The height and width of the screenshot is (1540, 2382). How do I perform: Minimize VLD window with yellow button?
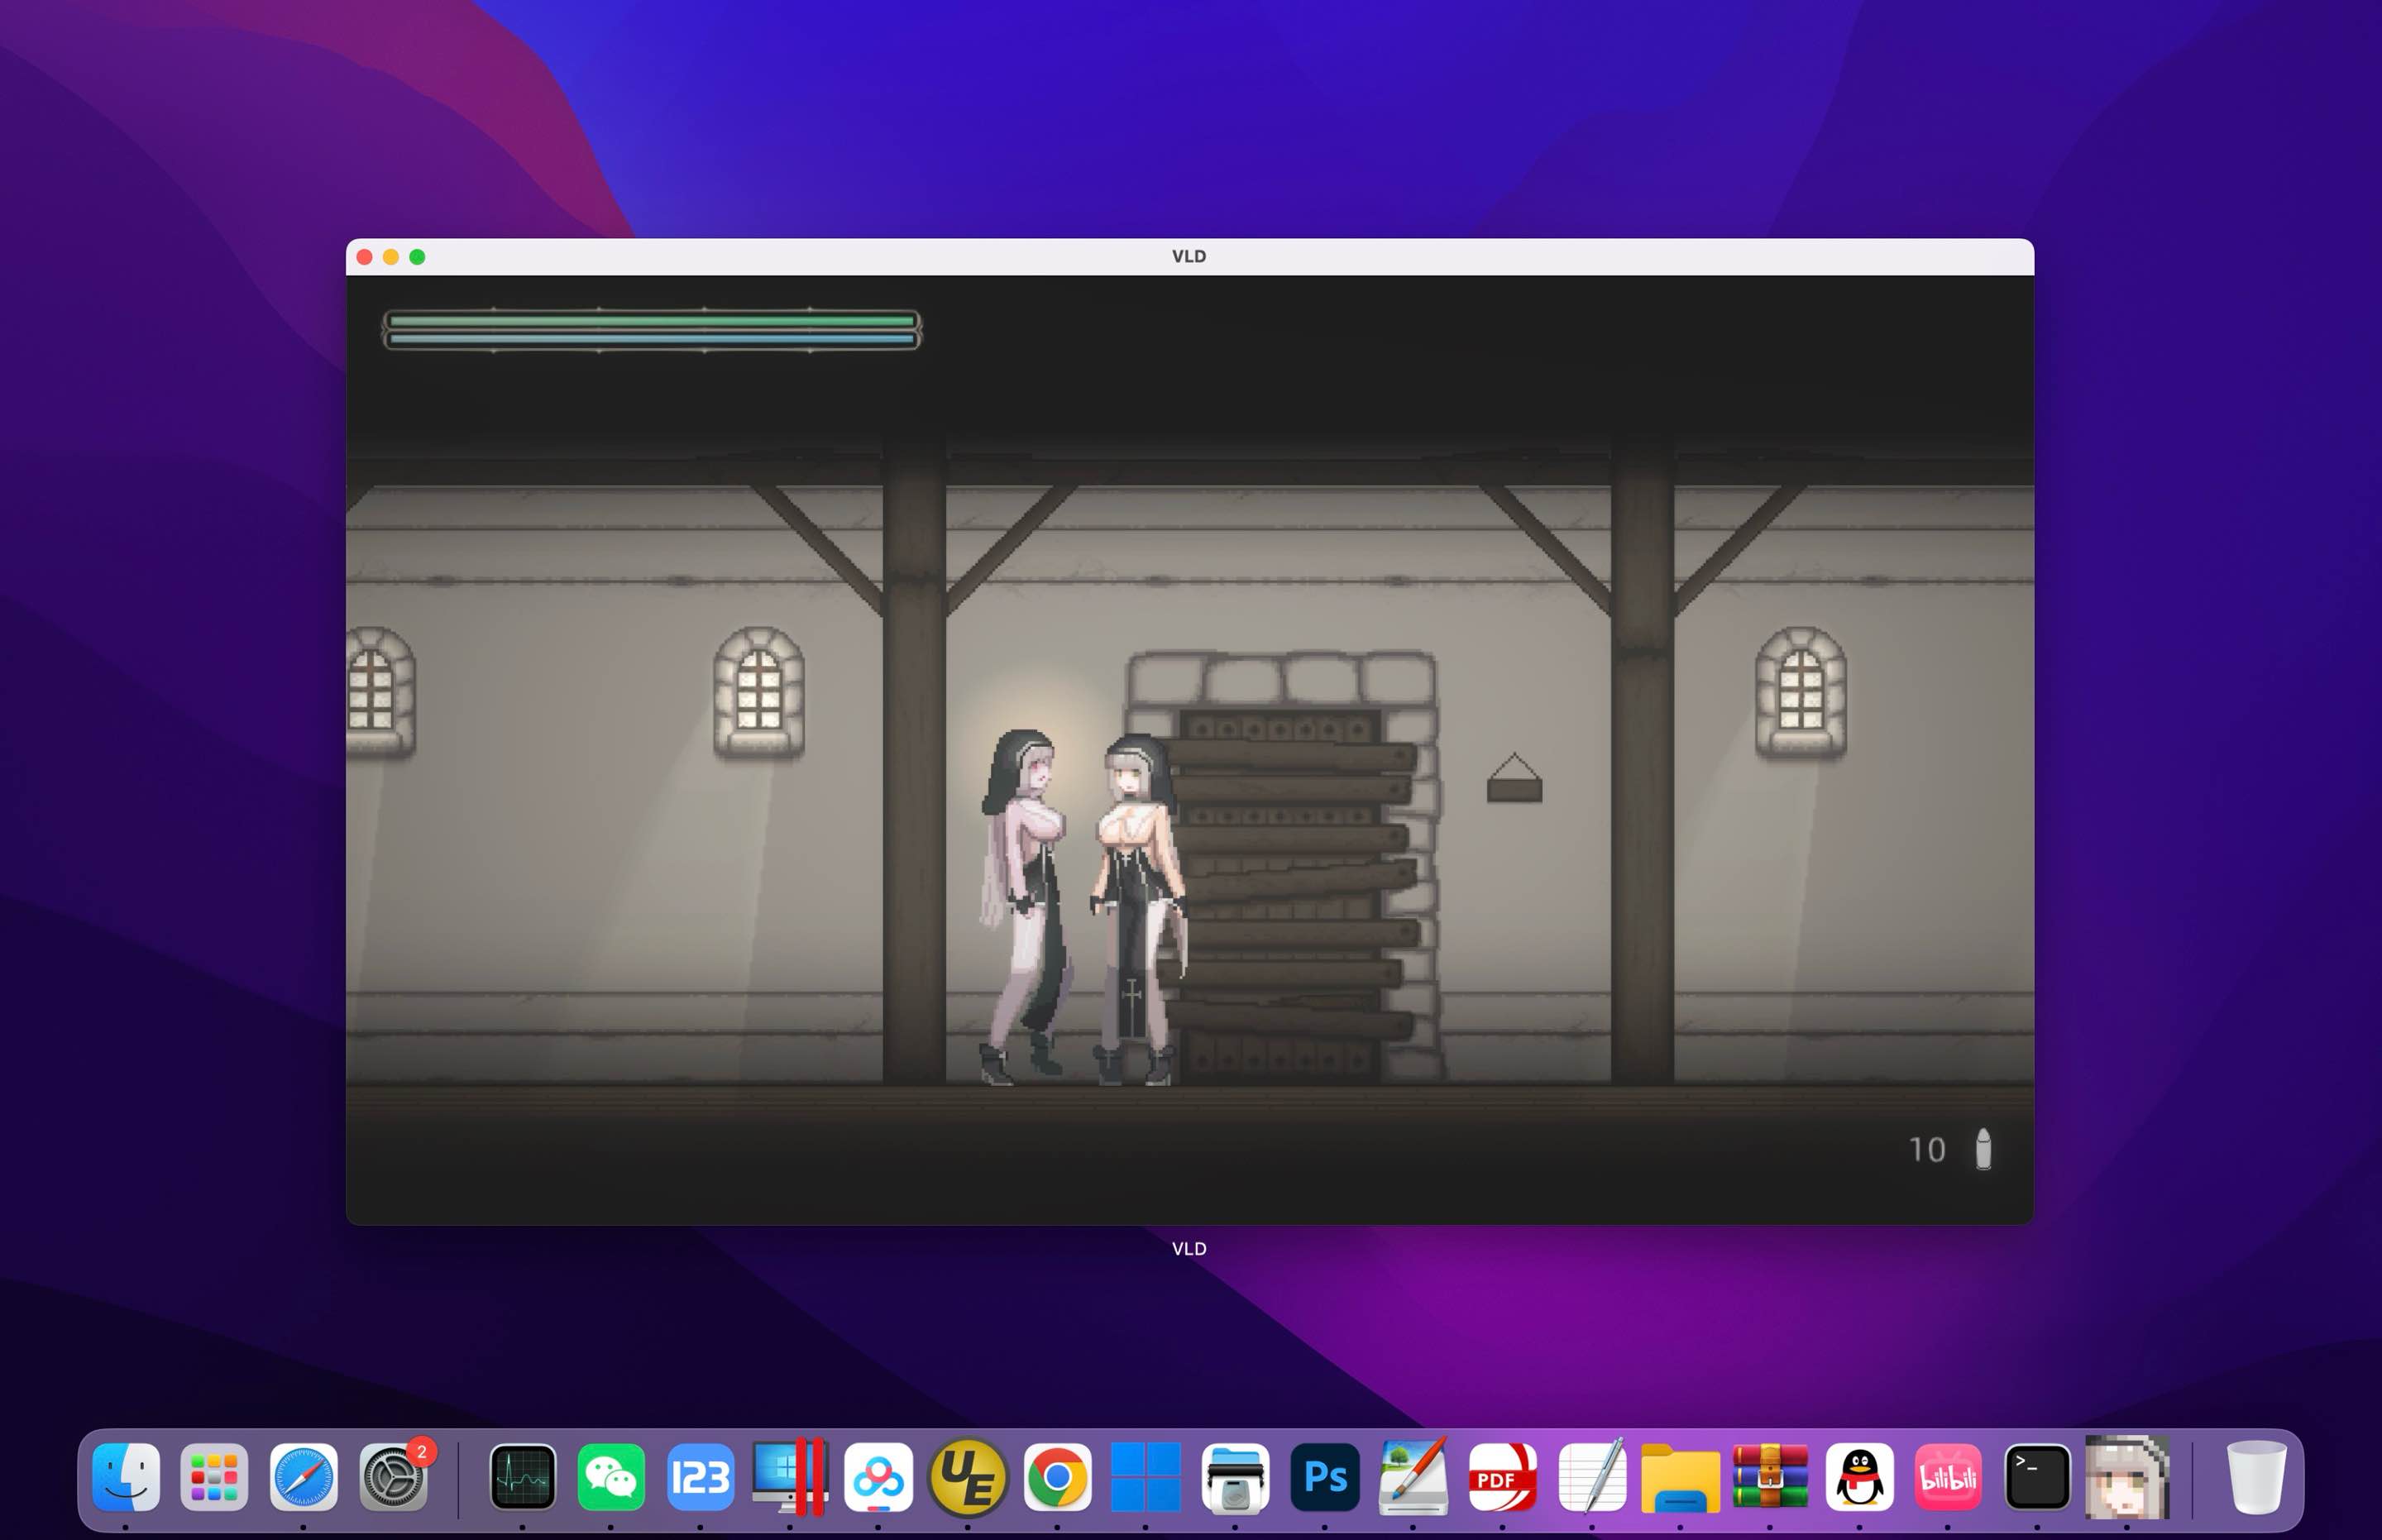click(391, 257)
